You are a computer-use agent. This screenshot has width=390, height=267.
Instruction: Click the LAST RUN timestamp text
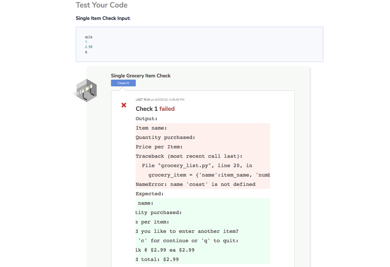(x=160, y=100)
